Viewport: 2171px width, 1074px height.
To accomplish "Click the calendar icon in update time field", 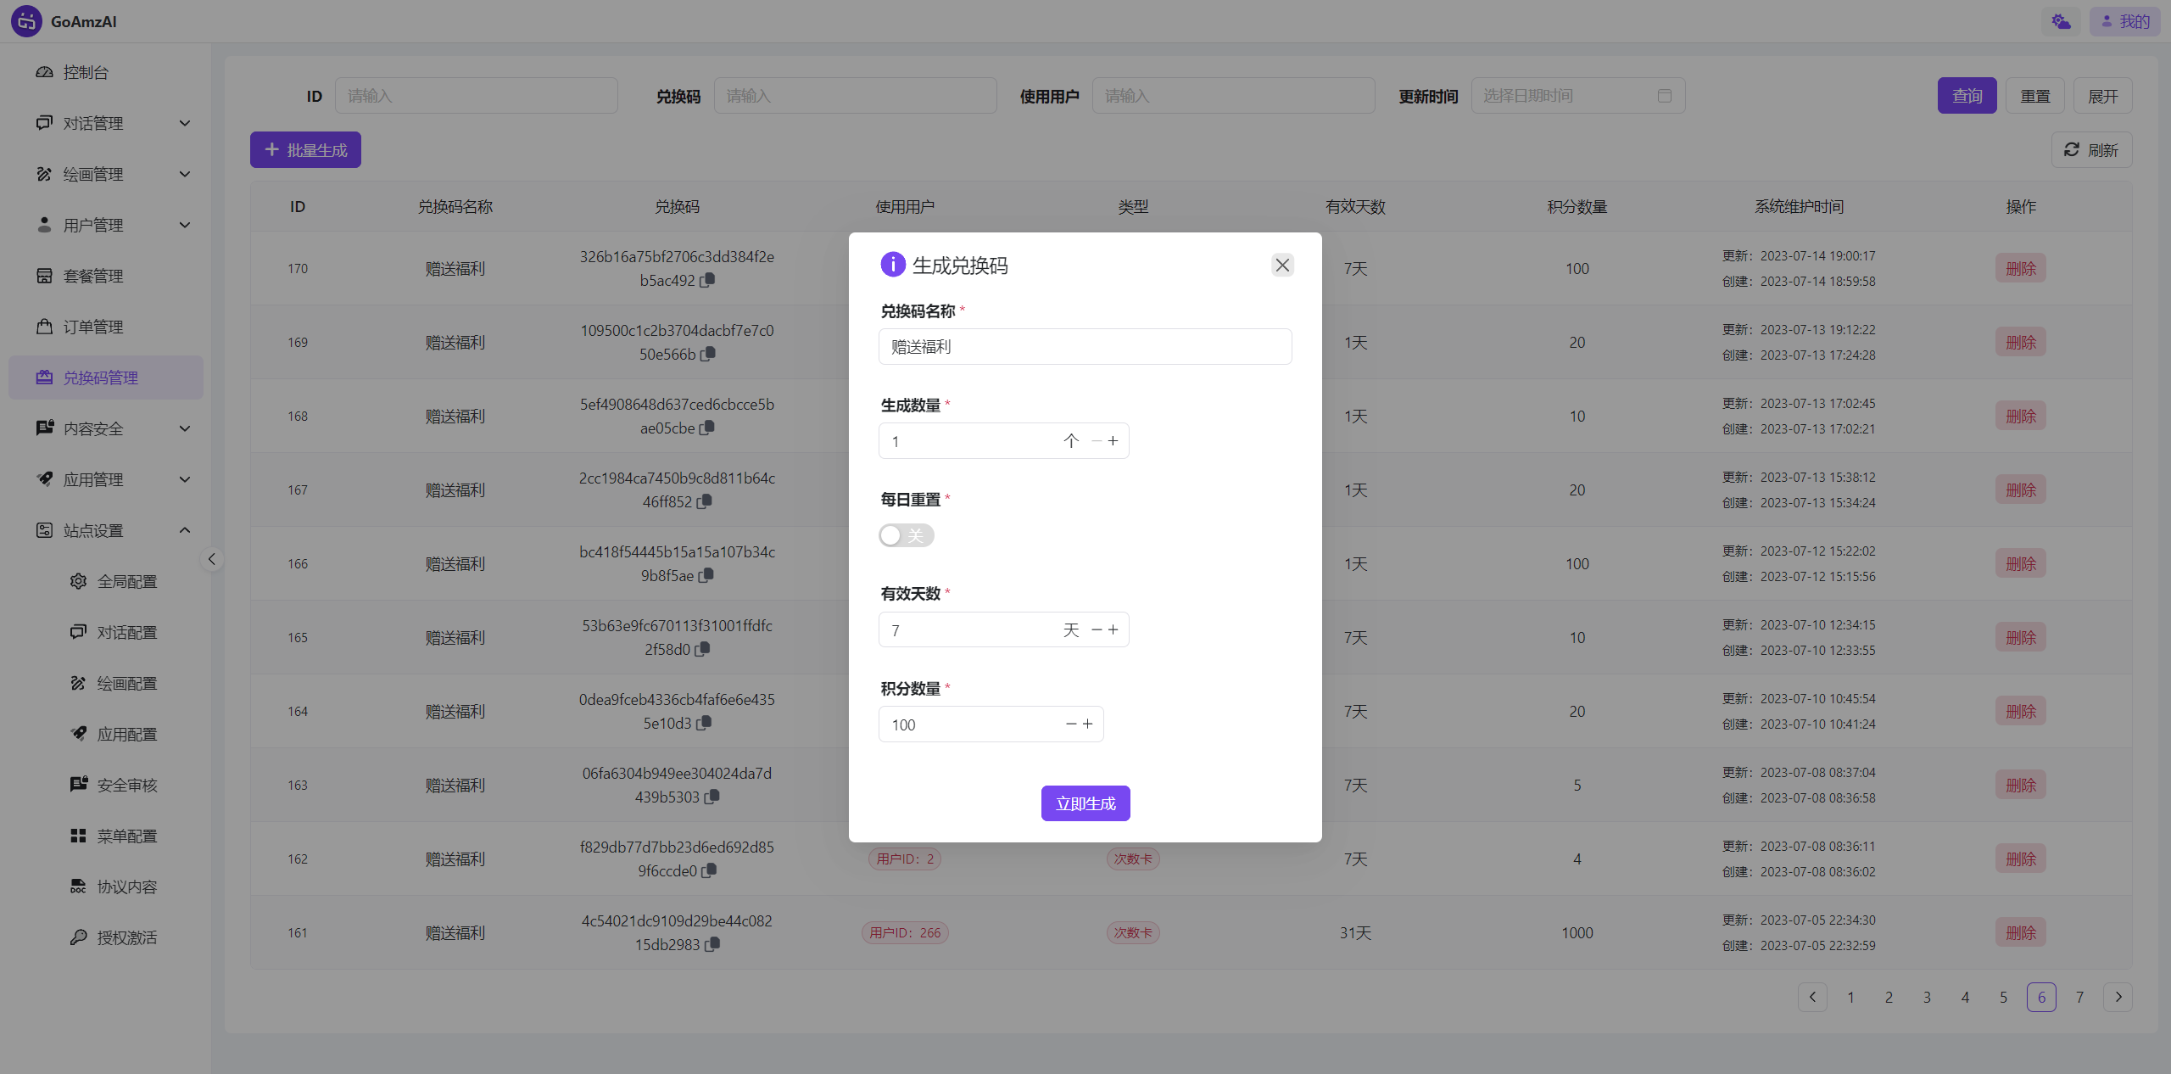I will tap(1664, 96).
